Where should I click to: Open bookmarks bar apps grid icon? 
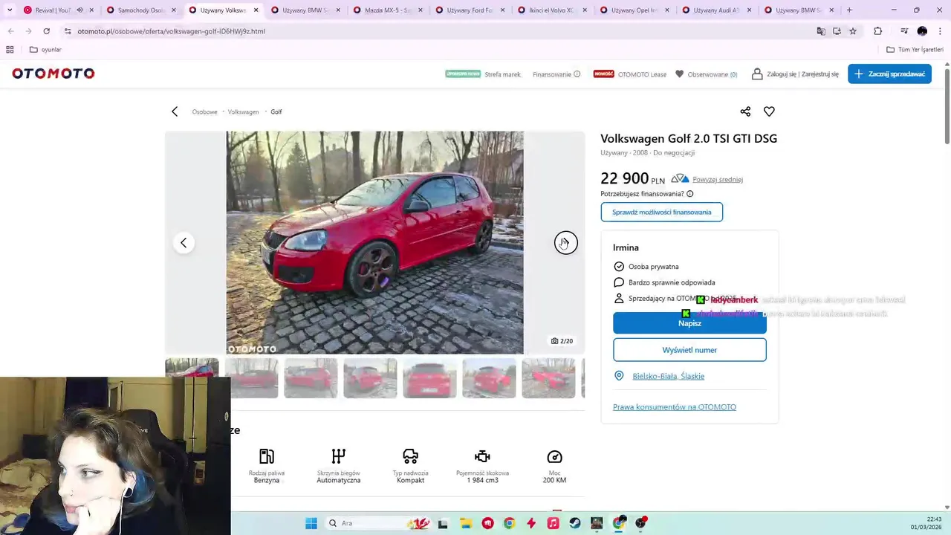(10, 50)
